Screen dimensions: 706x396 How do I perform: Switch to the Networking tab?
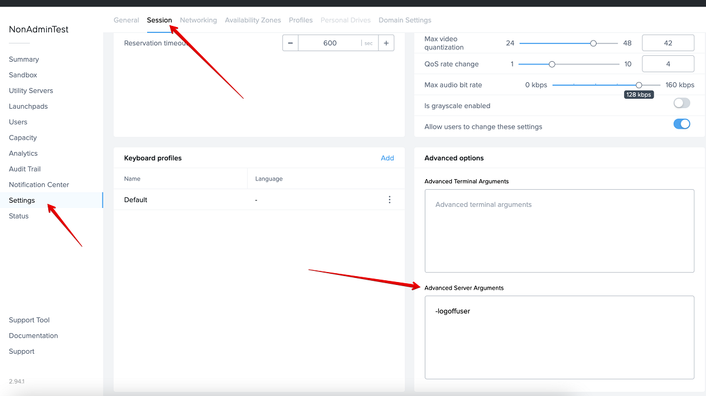tap(198, 20)
